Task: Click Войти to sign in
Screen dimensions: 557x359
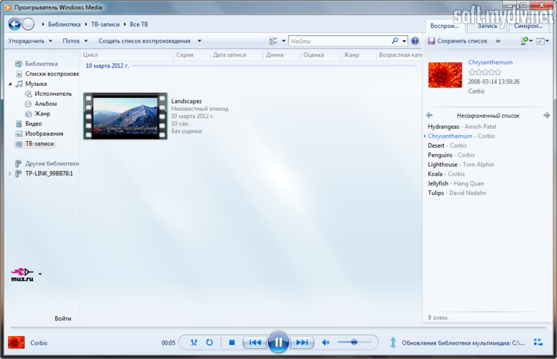Action: coord(63,319)
